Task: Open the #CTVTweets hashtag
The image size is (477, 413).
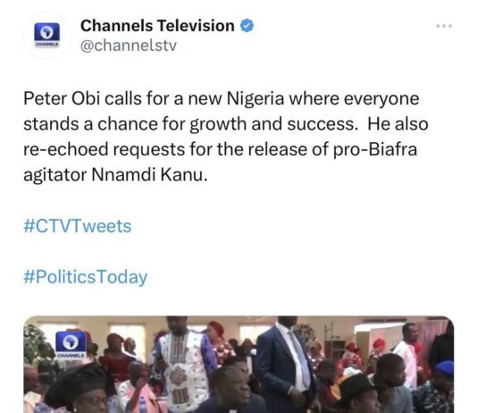Action: coord(78,226)
